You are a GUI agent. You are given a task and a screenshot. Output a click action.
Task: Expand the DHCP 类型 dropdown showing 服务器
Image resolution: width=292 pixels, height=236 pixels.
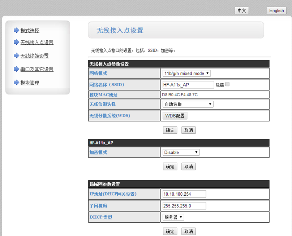coord(173,217)
